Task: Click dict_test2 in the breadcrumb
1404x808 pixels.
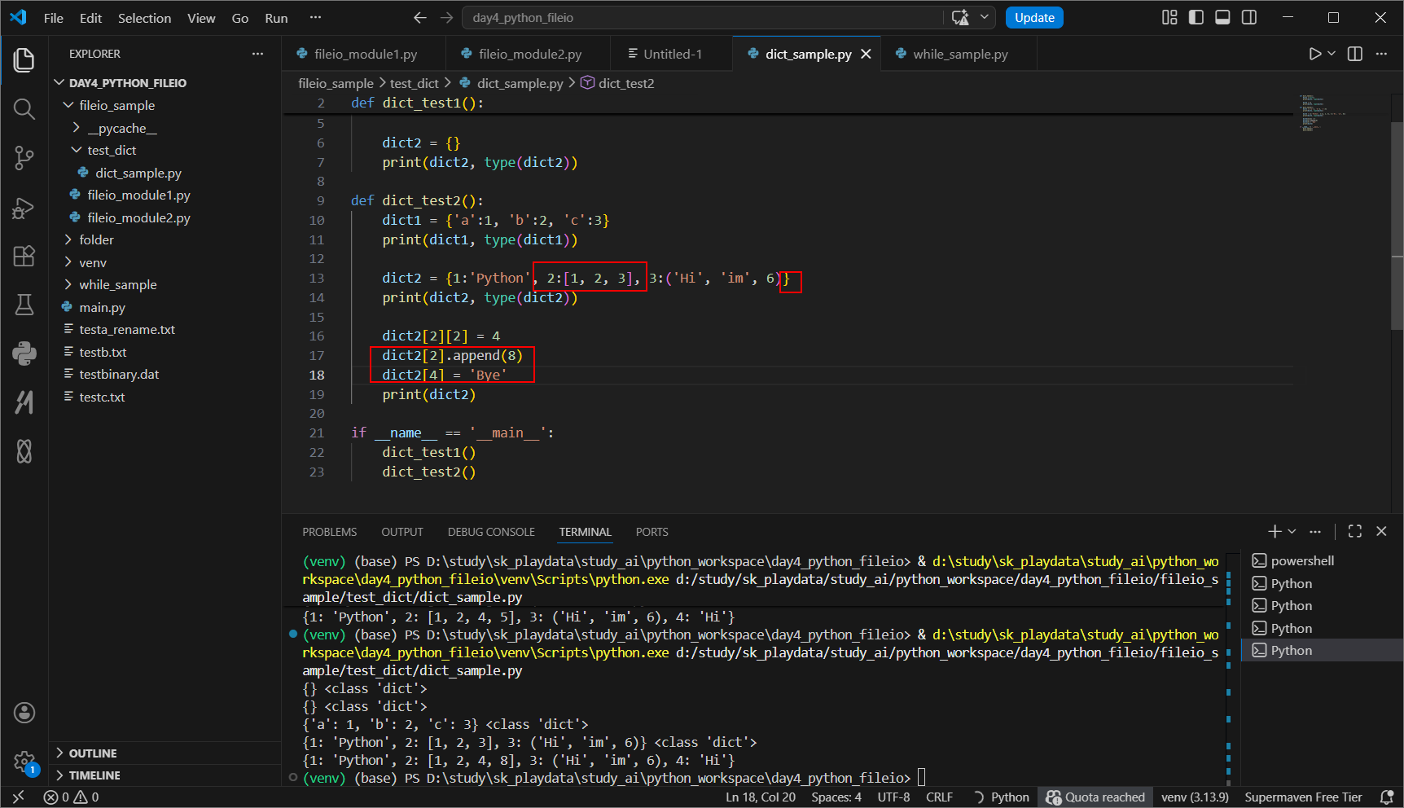Action: (x=625, y=83)
